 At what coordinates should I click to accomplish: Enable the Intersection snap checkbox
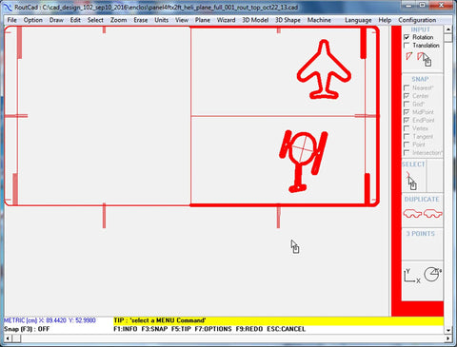(407, 153)
